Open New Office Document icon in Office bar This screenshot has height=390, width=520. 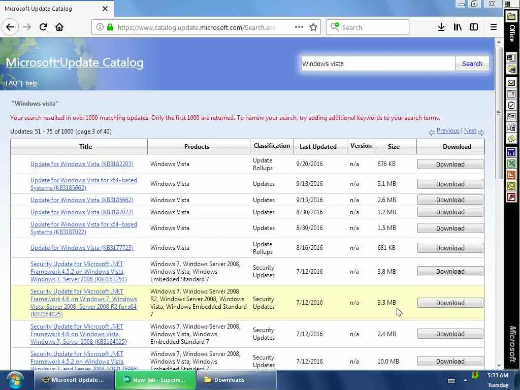pos(511,58)
